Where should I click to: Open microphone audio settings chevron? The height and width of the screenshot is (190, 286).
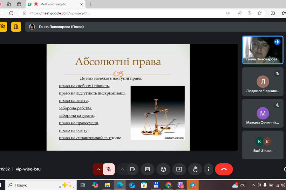99,169
